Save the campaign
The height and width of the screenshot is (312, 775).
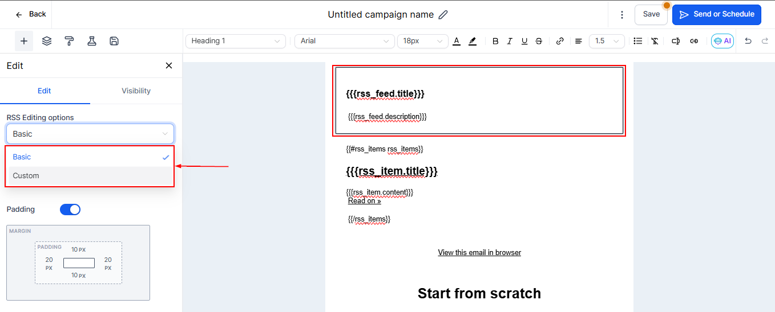(x=651, y=15)
